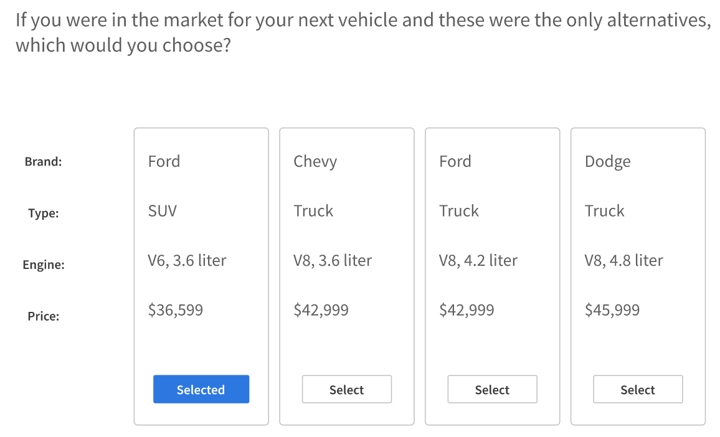Viewport: 720px width, 437px height.
Task: Click the V8, 4.8 liter engine text
Action: pos(623,260)
